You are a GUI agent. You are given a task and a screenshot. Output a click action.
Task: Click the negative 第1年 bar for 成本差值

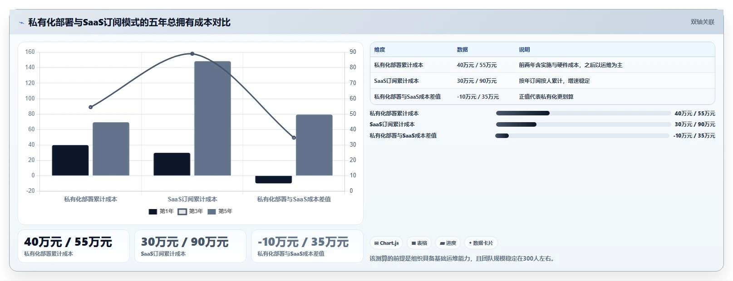[274, 180]
